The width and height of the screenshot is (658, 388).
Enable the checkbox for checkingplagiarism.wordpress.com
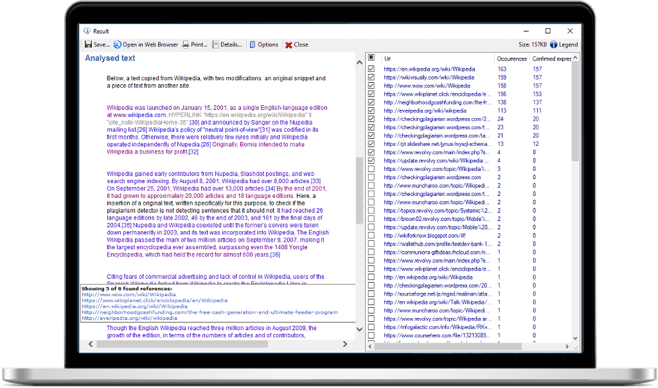pos(371,177)
